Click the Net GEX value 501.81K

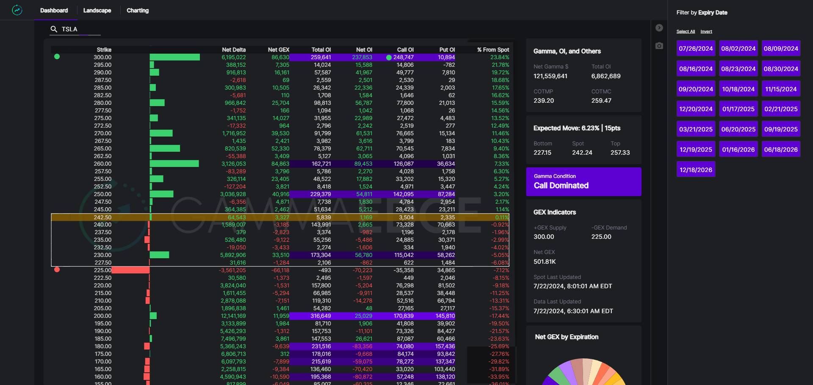(x=545, y=262)
